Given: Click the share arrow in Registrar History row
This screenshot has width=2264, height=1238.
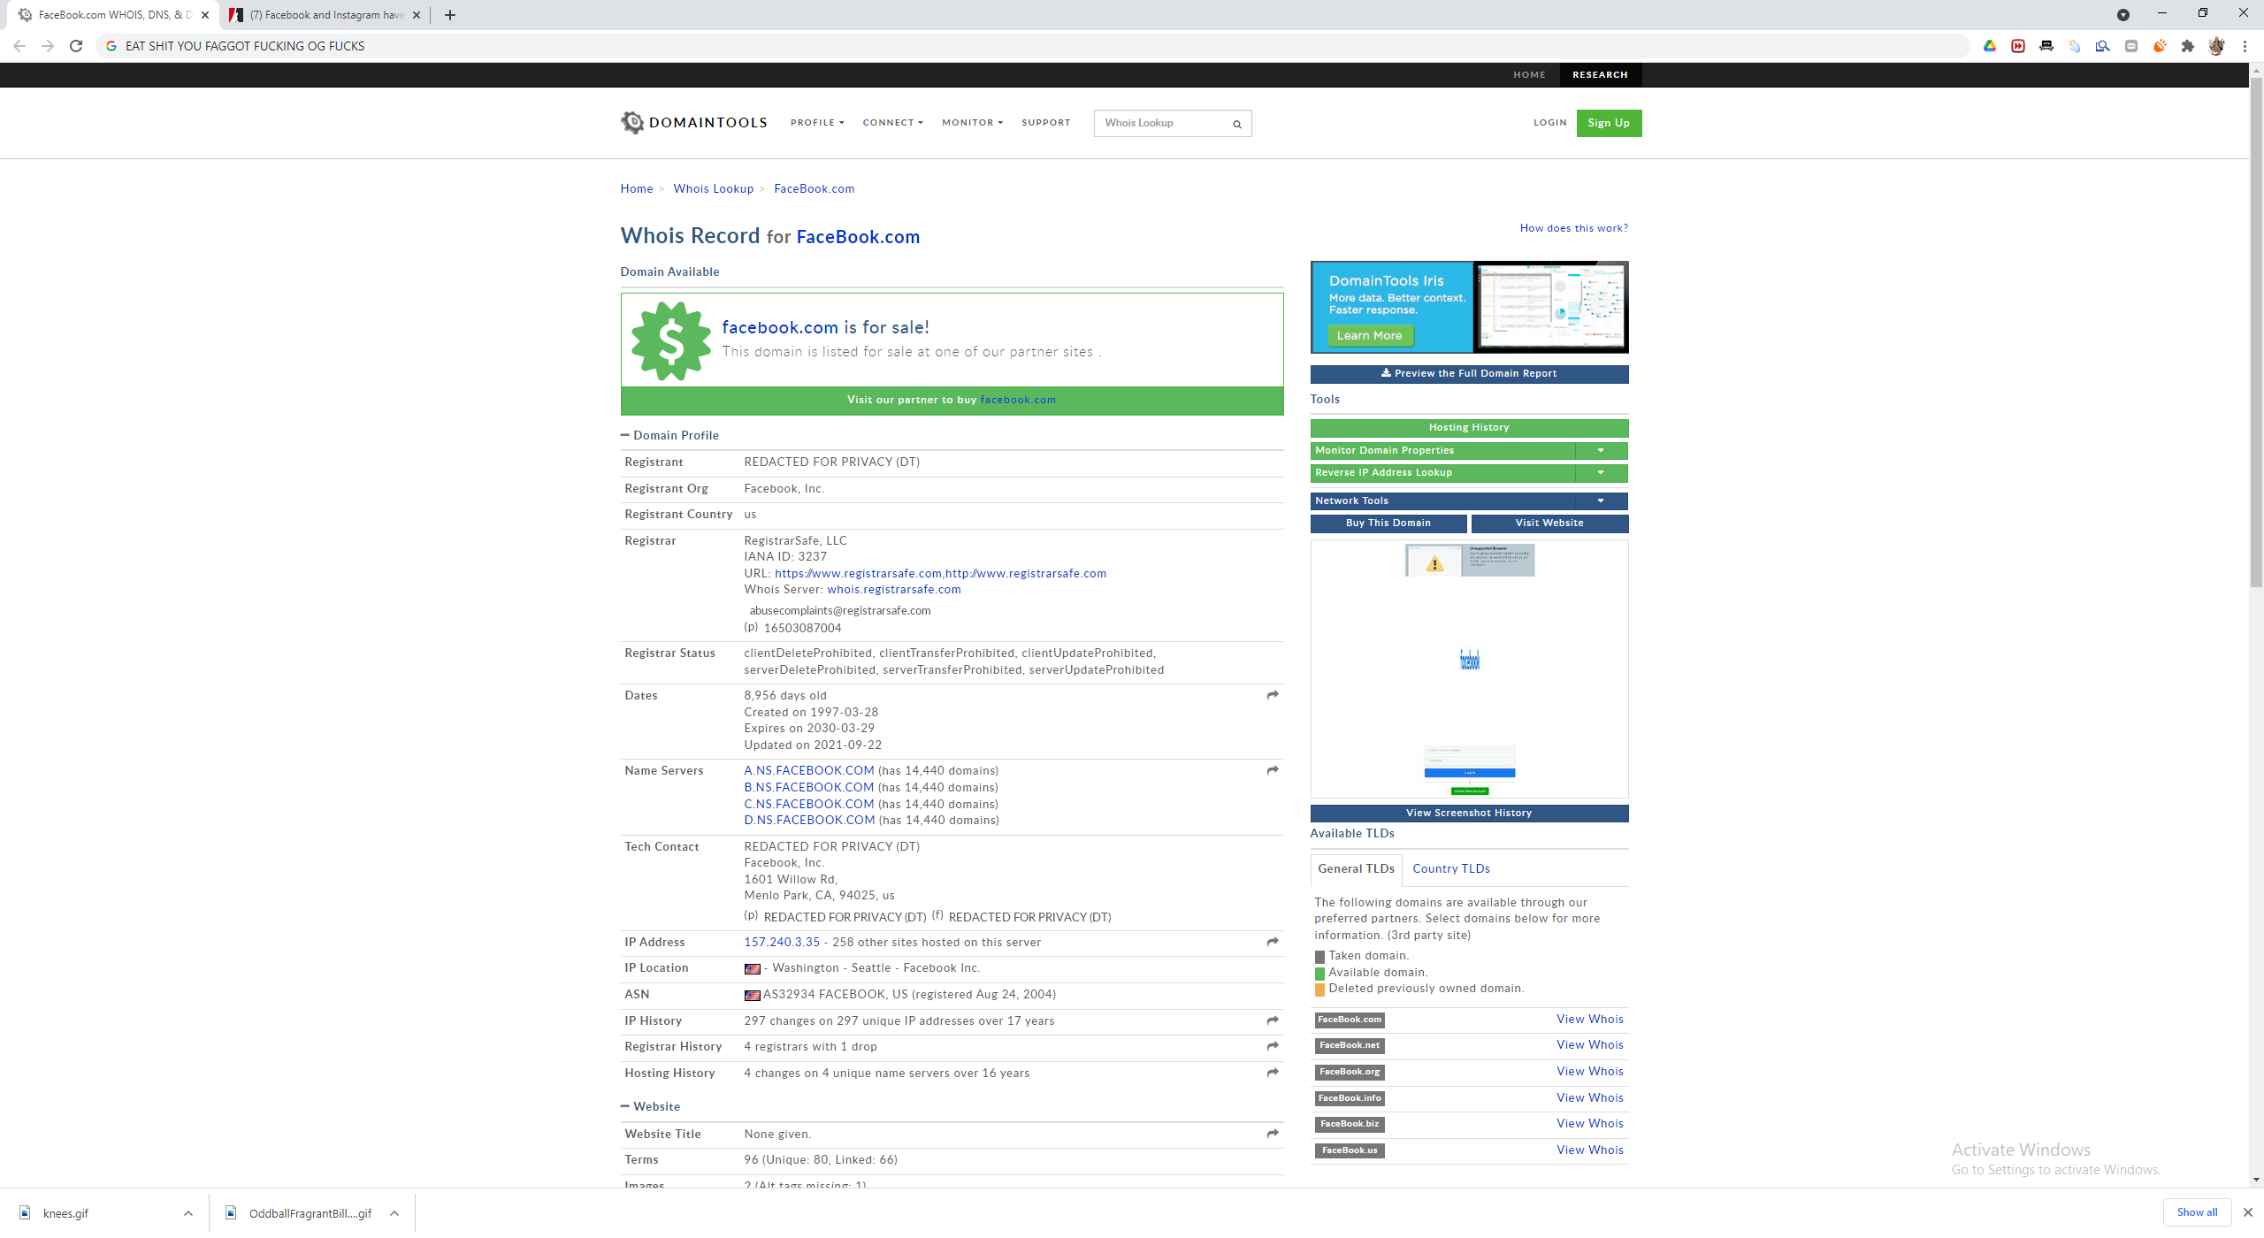Looking at the screenshot, I should [1273, 1046].
